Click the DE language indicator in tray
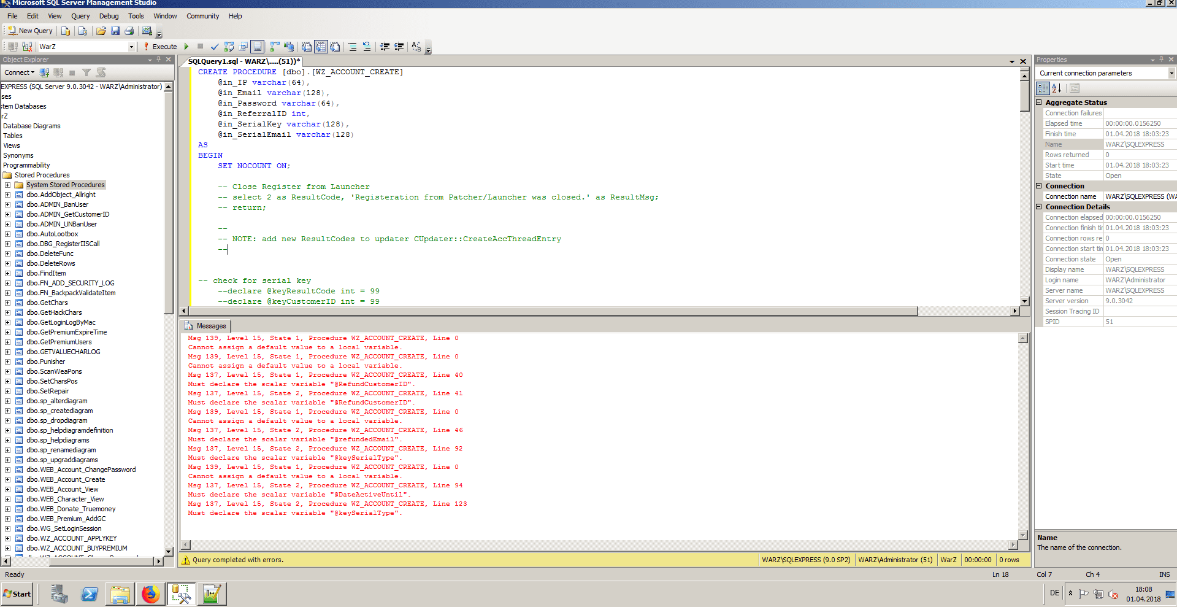 coord(1054,593)
